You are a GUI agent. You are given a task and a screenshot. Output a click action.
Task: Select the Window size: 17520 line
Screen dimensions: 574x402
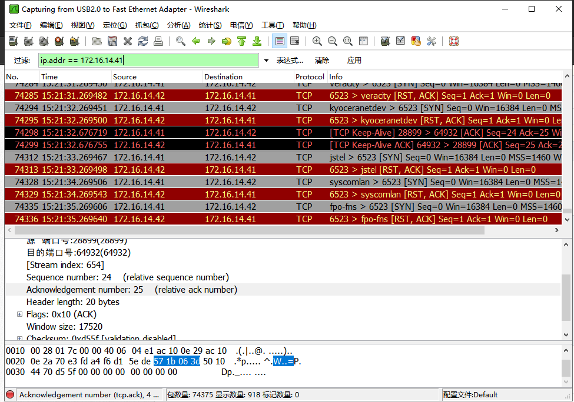point(64,327)
